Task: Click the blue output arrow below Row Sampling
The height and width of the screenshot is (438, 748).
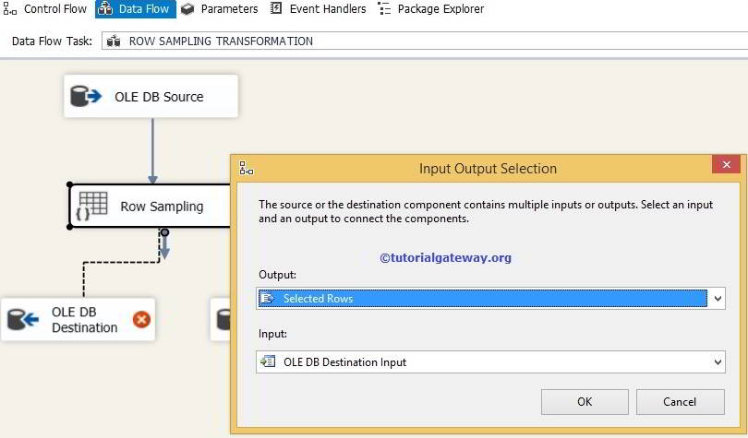Action: pyautogui.click(x=164, y=246)
